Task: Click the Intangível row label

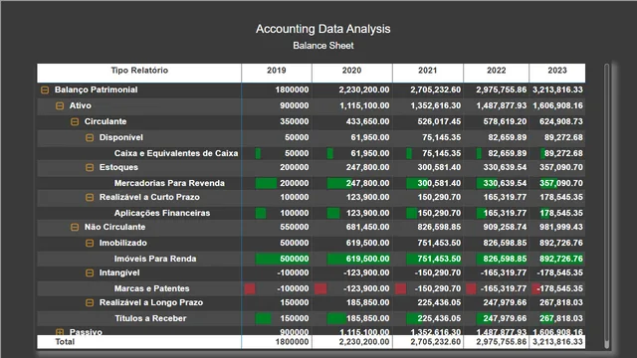Action: coord(119,272)
